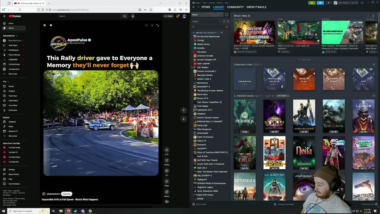Click the browser address bar URL
Screen dimensions: 380x214
70,10
